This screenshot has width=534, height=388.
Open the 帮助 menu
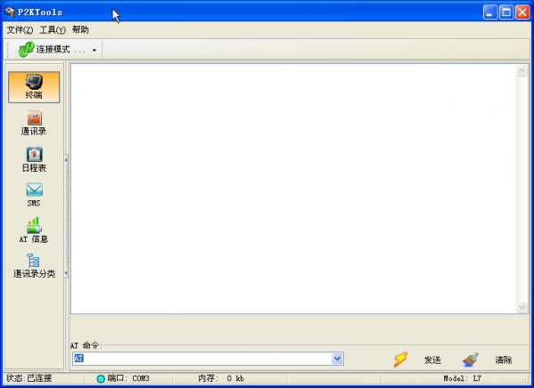coord(80,30)
